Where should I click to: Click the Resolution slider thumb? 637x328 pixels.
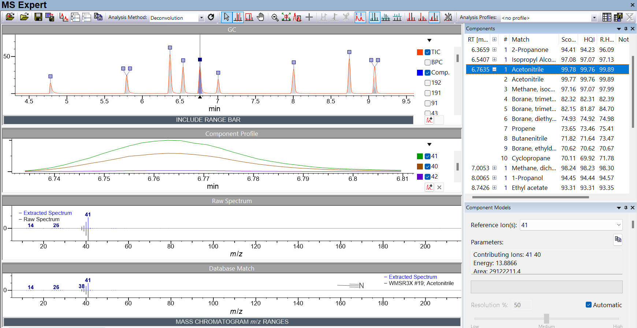pyautogui.click(x=546, y=318)
